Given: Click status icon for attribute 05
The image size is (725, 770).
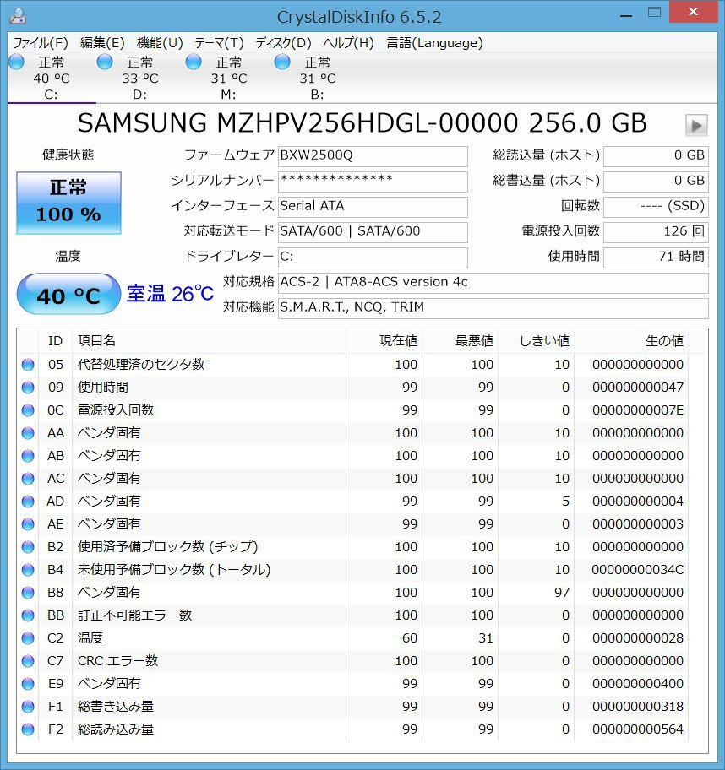Looking at the screenshot, I should pyautogui.click(x=28, y=365).
